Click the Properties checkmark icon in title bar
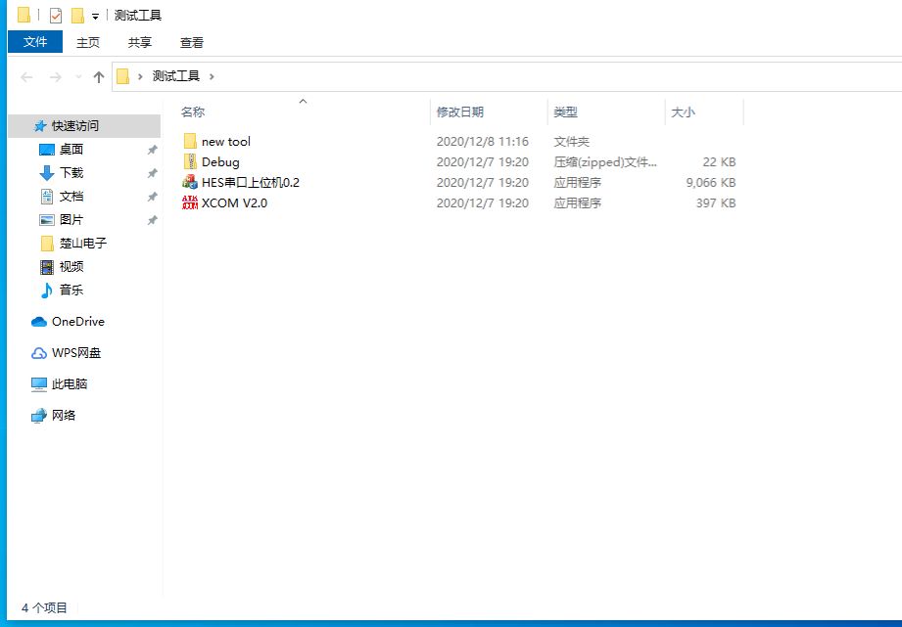This screenshot has width=902, height=627. pos(55,16)
